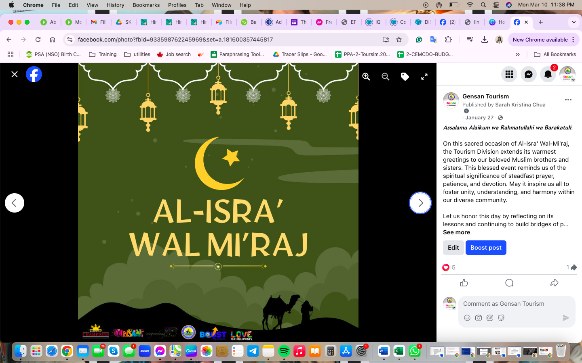Expand the tab search dropdown

click(574, 22)
